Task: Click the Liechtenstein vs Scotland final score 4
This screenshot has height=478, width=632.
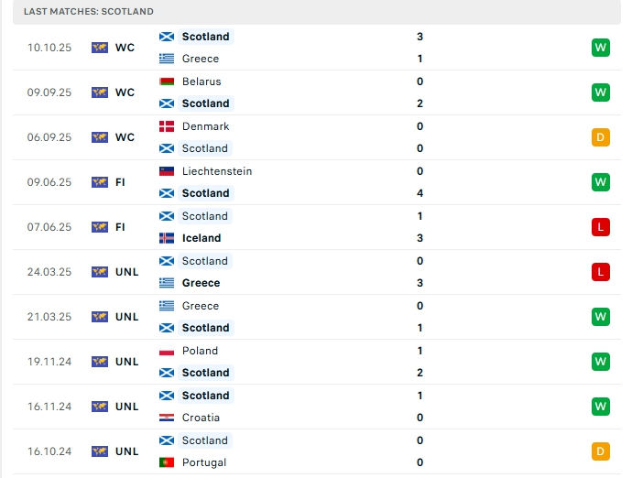Action: [x=420, y=193]
